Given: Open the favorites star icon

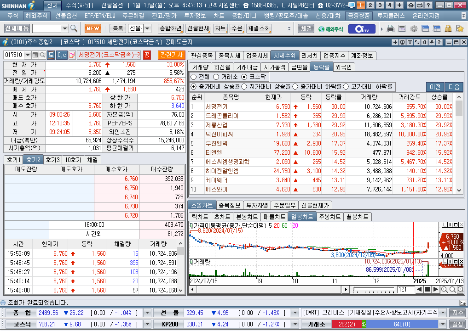Looking at the screenshot, I should tap(460, 28).
